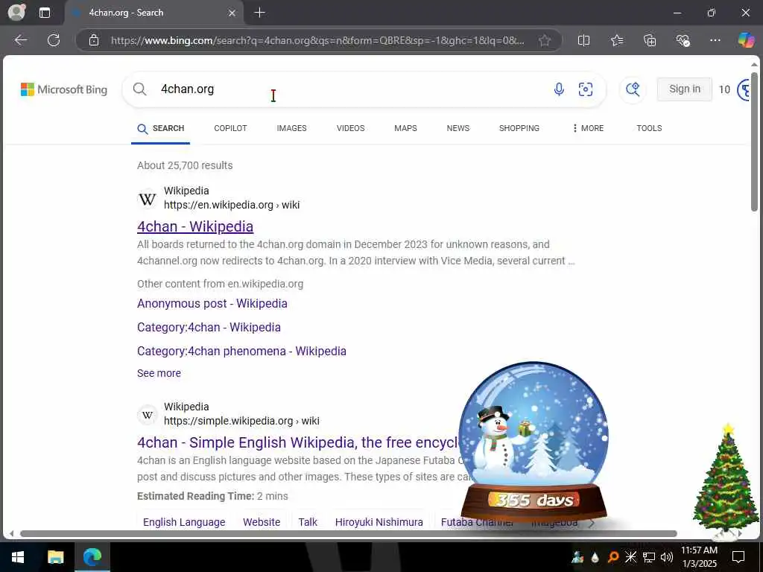Close the 4chan.org - Search tab
Viewport: 763px width, 572px height.
tap(232, 13)
